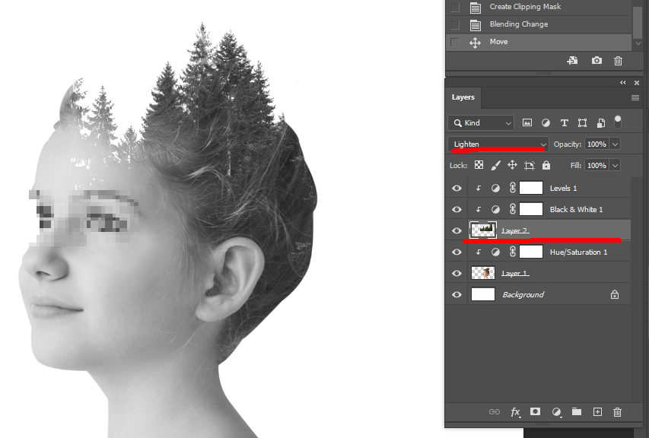Filter layers by pixel layers icon
The image size is (649, 438).
[x=527, y=123]
